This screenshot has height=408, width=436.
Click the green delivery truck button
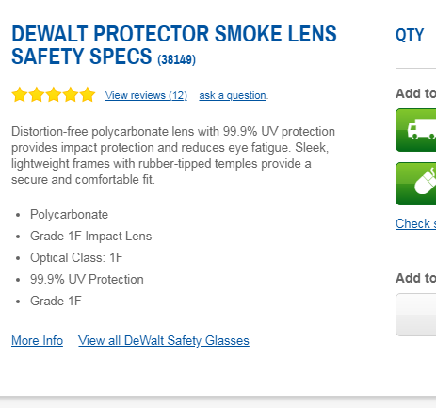[416, 130]
